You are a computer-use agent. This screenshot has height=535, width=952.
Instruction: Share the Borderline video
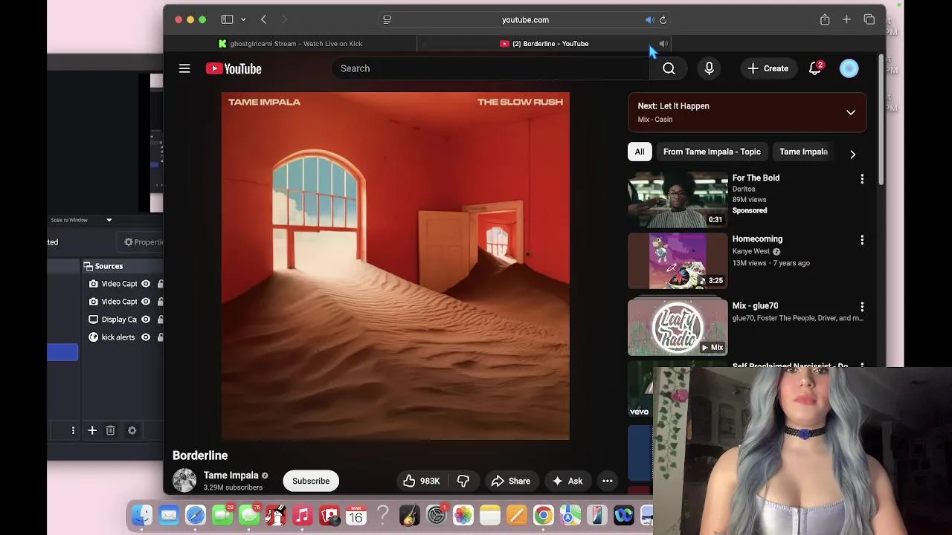(511, 481)
